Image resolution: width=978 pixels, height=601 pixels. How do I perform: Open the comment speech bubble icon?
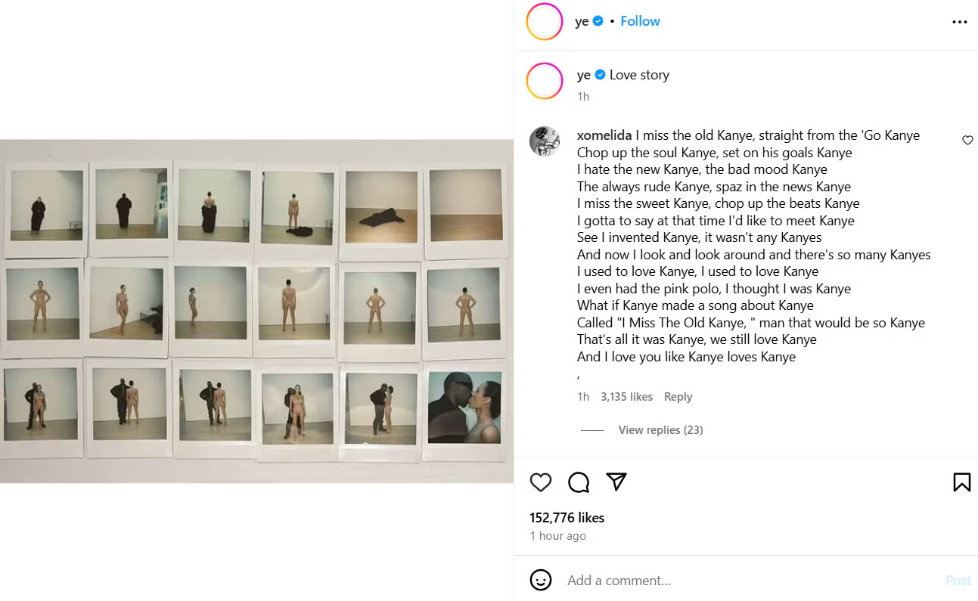pyautogui.click(x=579, y=482)
